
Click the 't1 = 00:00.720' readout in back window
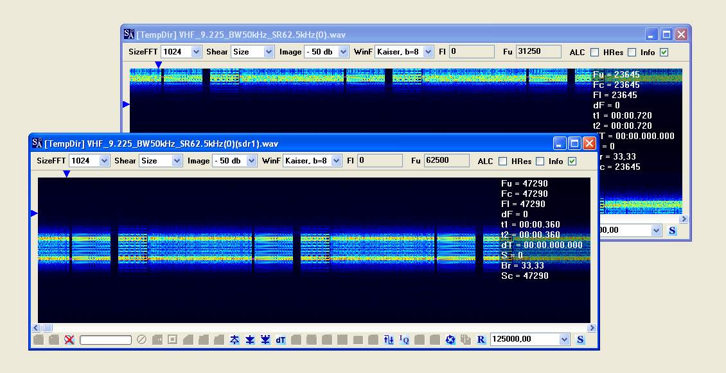click(x=623, y=116)
